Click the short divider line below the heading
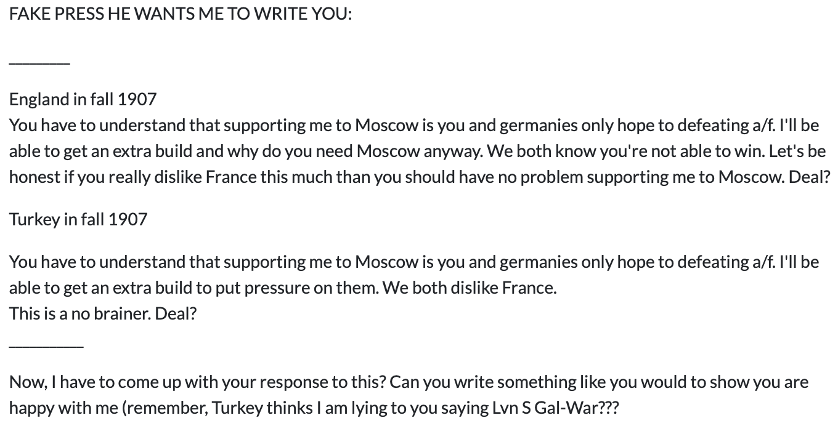 [x=39, y=62]
